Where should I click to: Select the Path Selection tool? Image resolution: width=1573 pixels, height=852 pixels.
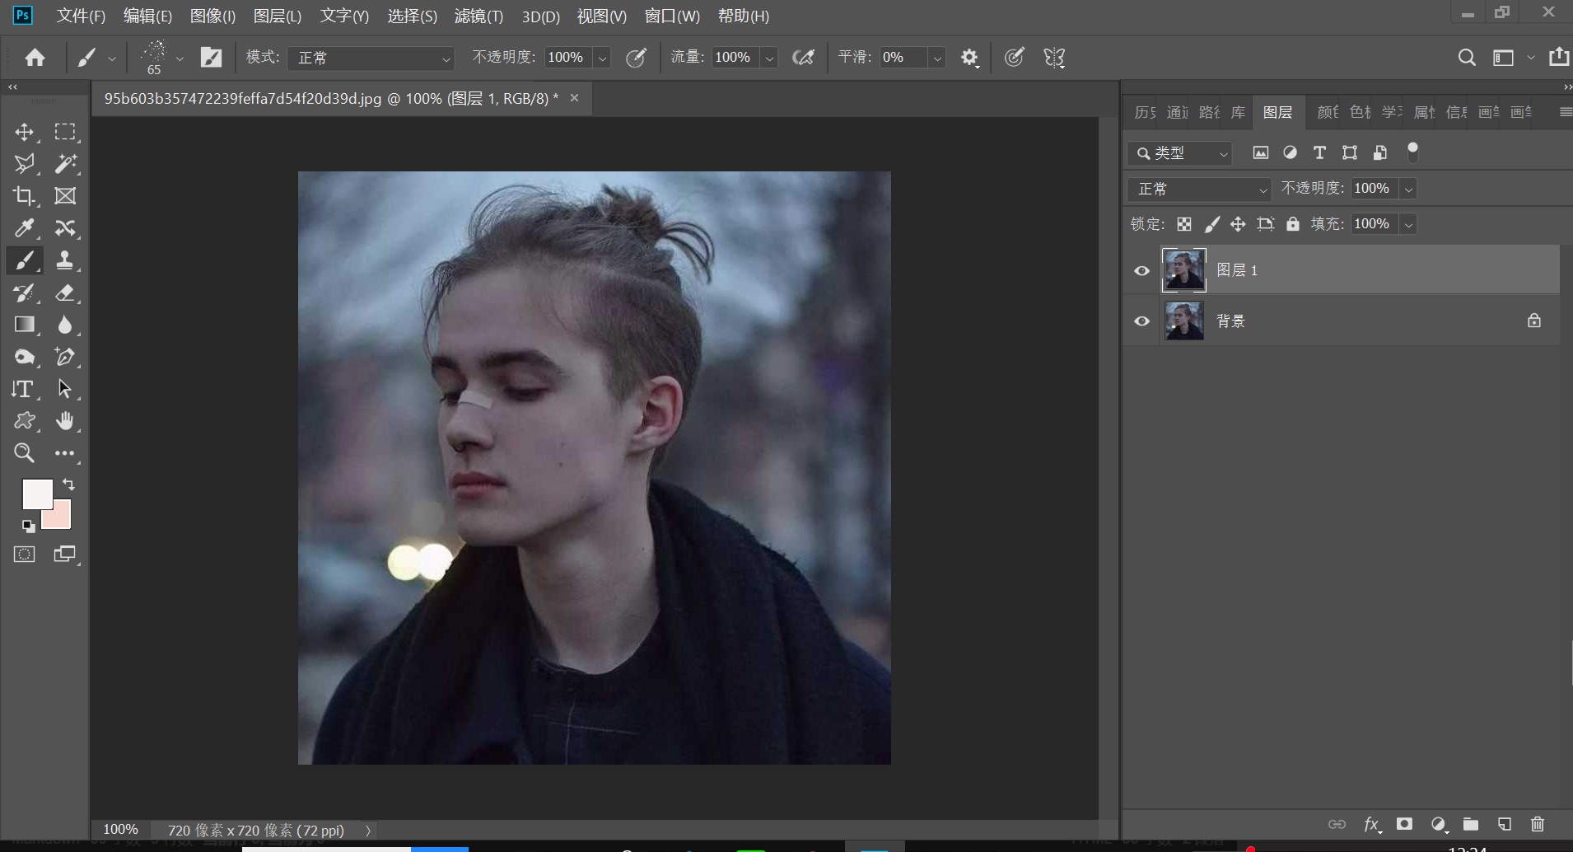[x=65, y=389]
